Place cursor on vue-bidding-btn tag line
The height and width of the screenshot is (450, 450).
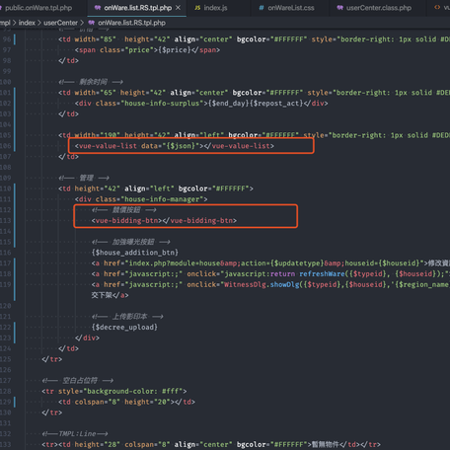(164, 220)
